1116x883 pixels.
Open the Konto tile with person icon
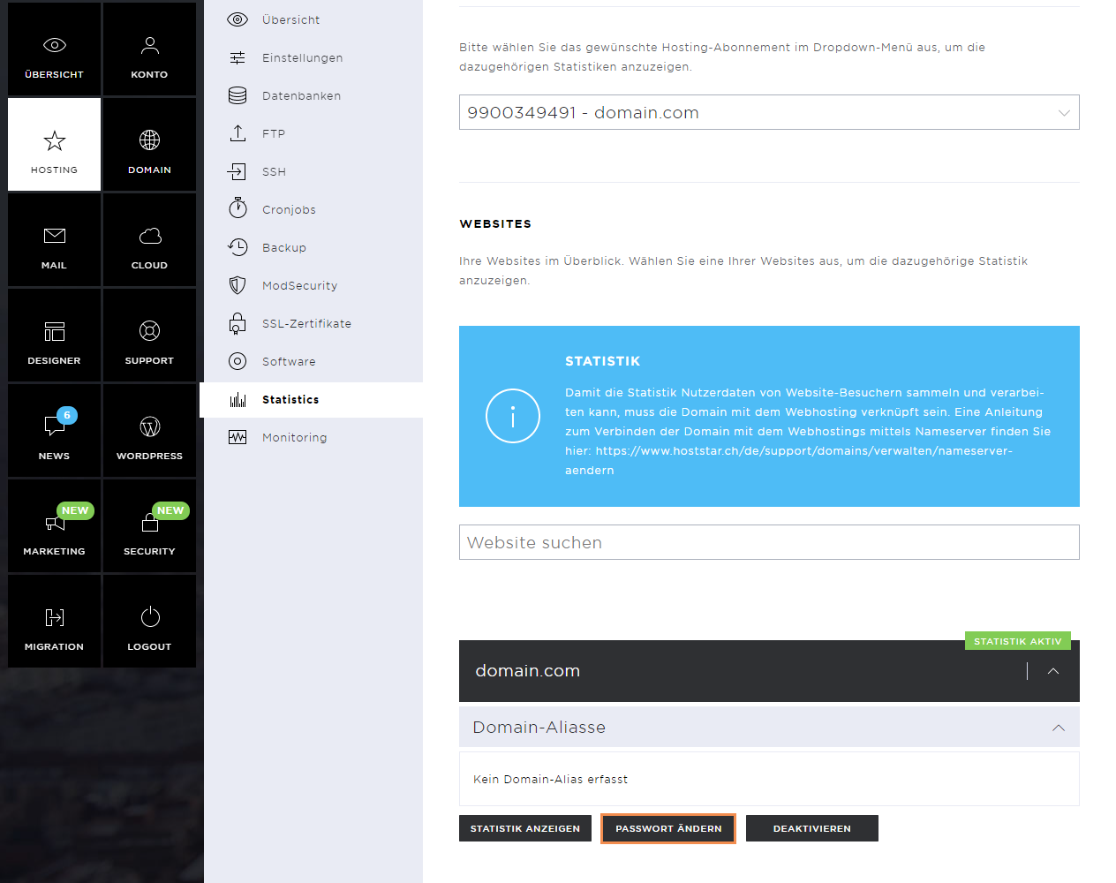tap(149, 49)
